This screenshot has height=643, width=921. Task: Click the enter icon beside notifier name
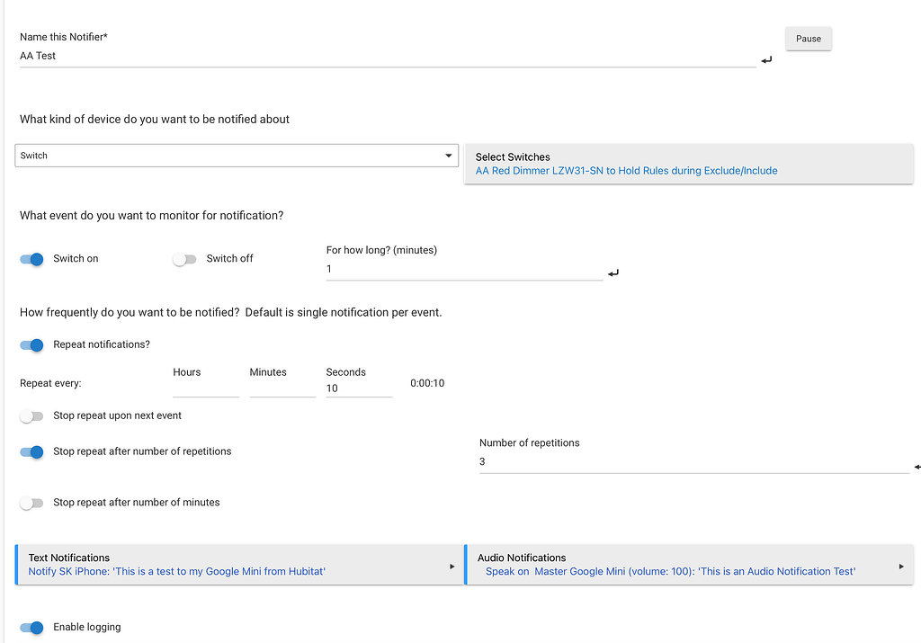point(766,60)
